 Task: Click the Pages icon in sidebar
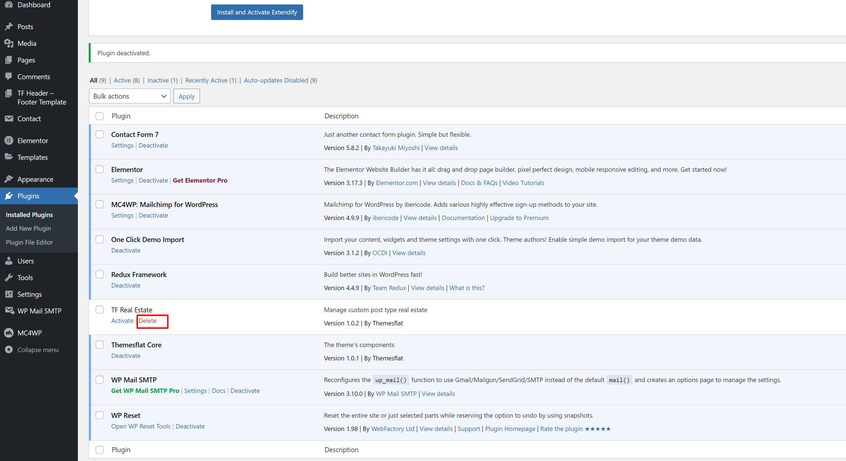[x=9, y=60]
